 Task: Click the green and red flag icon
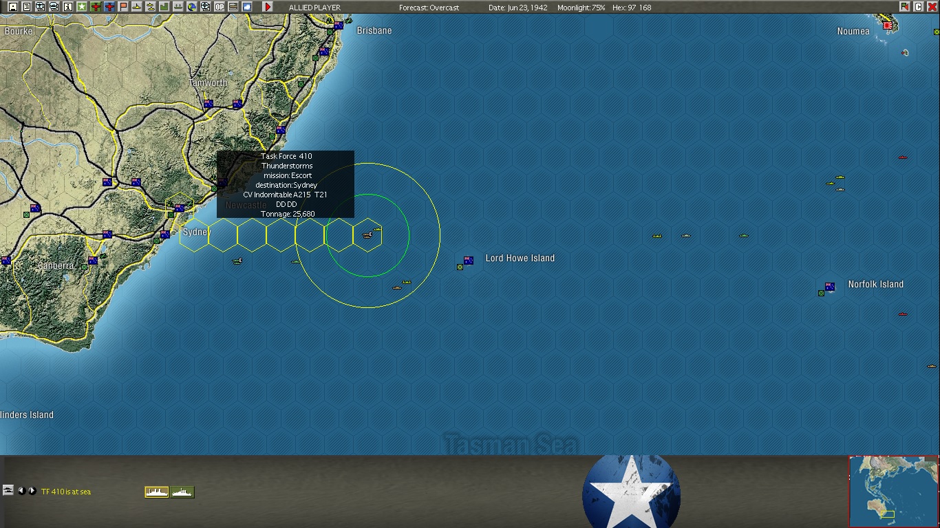pyautogui.click(x=904, y=7)
